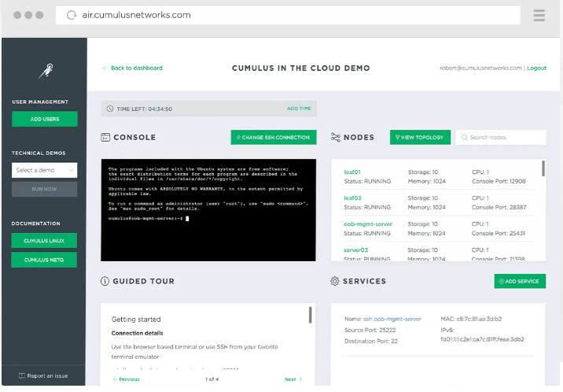Go back to dashboard

(x=133, y=68)
